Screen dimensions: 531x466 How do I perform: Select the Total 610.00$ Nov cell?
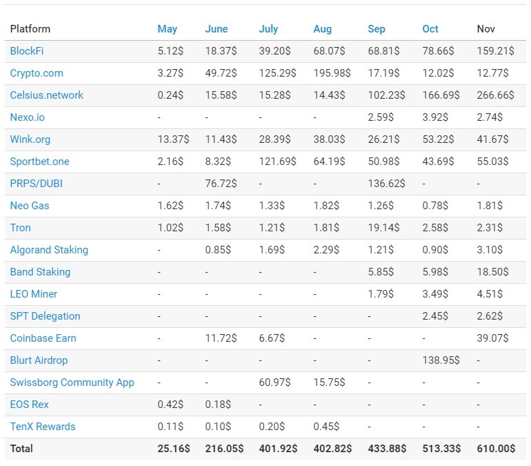(x=496, y=449)
